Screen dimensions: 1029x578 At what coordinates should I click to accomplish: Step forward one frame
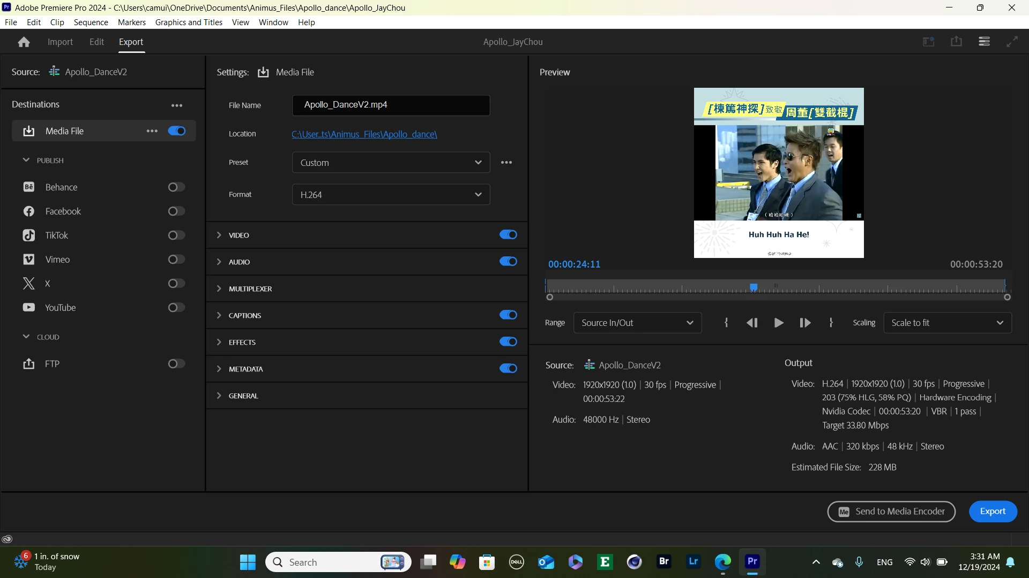(804, 323)
